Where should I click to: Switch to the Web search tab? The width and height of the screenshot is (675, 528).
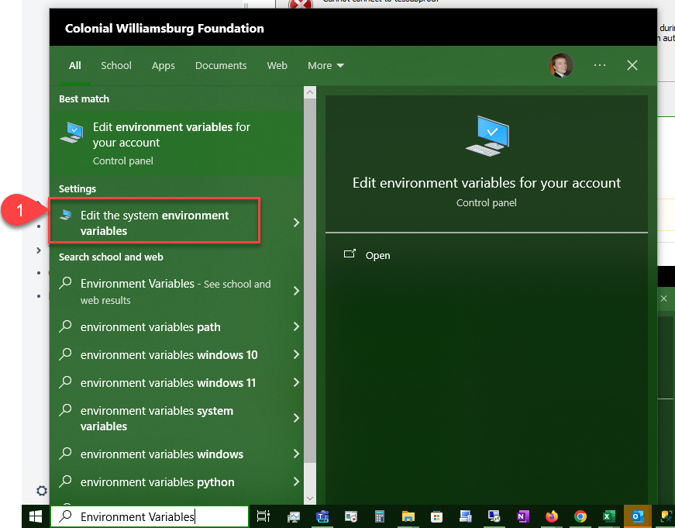tap(277, 65)
